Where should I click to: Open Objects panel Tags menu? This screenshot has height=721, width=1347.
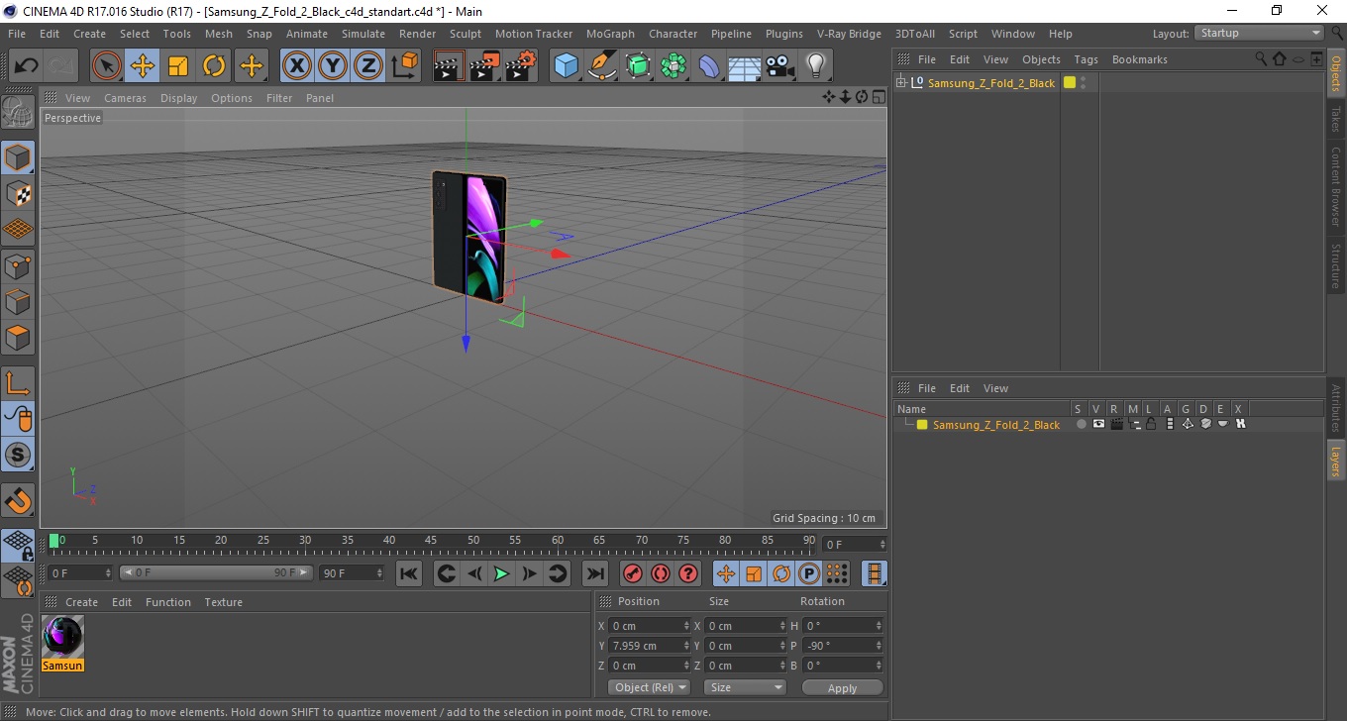[x=1086, y=59]
